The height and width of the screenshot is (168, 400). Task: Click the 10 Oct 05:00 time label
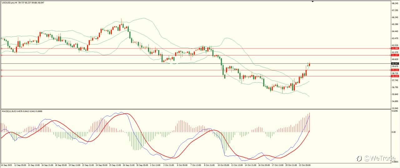(x=223, y=165)
